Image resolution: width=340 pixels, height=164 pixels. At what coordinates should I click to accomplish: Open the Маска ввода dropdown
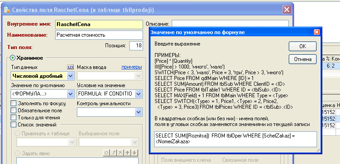tap(138, 76)
